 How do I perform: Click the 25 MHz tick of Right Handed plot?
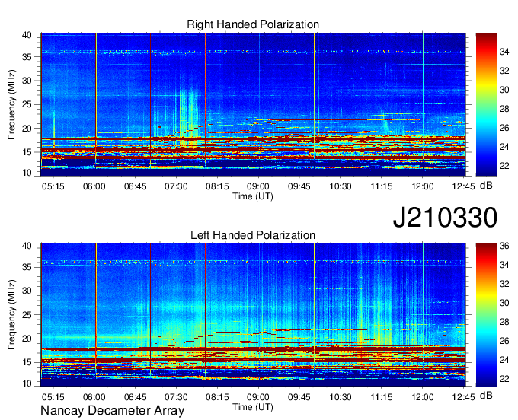click(27, 104)
